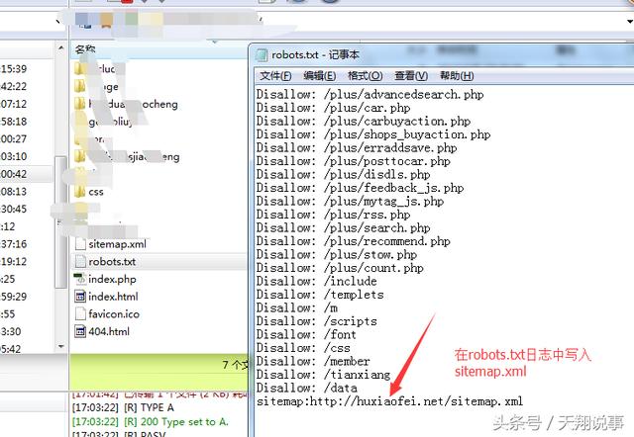
Task: Open the 文件(F) menu in Notepad
Action: [x=275, y=76]
